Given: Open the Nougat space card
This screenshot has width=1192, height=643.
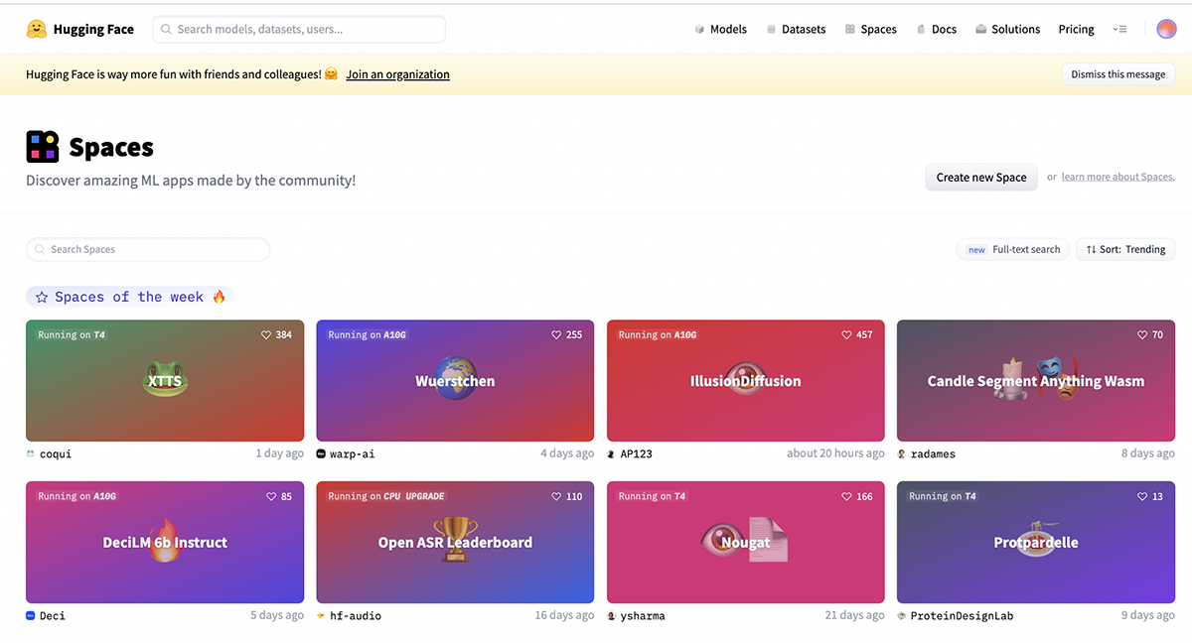Looking at the screenshot, I should (x=745, y=542).
